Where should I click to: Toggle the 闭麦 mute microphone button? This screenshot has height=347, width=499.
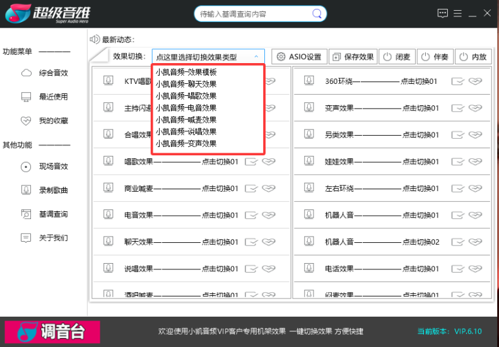[397, 57]
